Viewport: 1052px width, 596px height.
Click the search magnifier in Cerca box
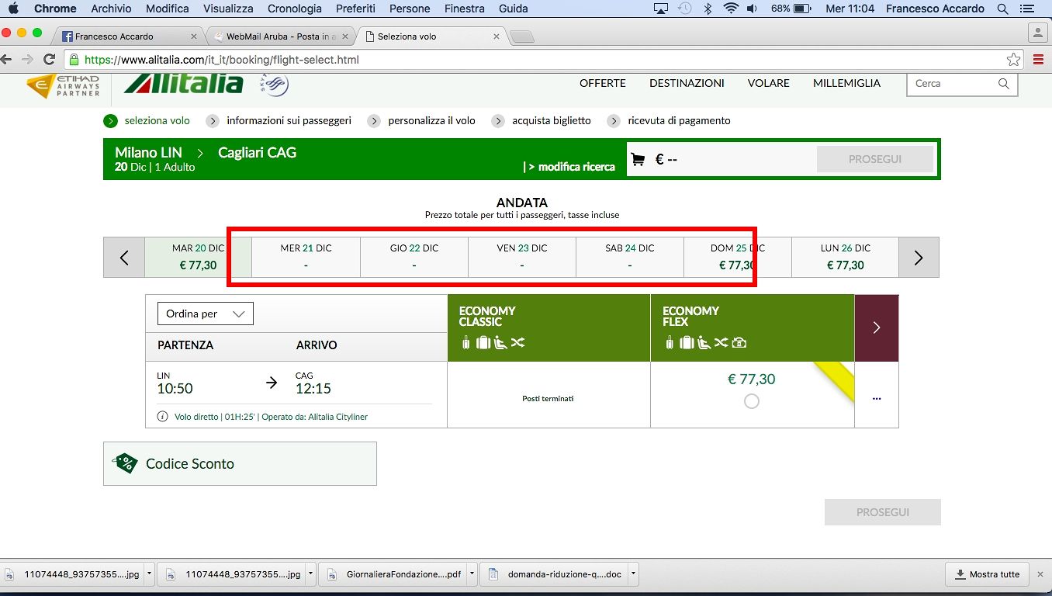[x=1003, y=84]
